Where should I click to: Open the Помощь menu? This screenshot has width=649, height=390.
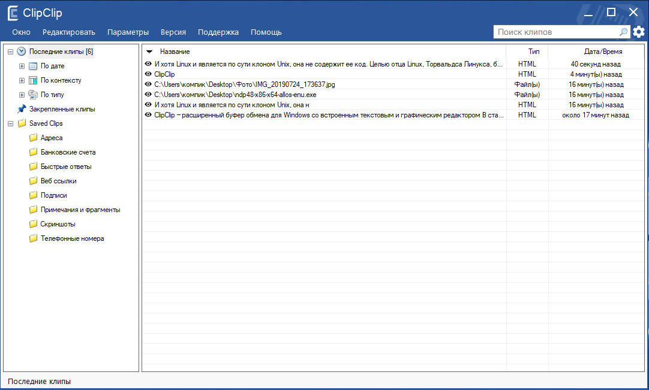tap(266, 32)
